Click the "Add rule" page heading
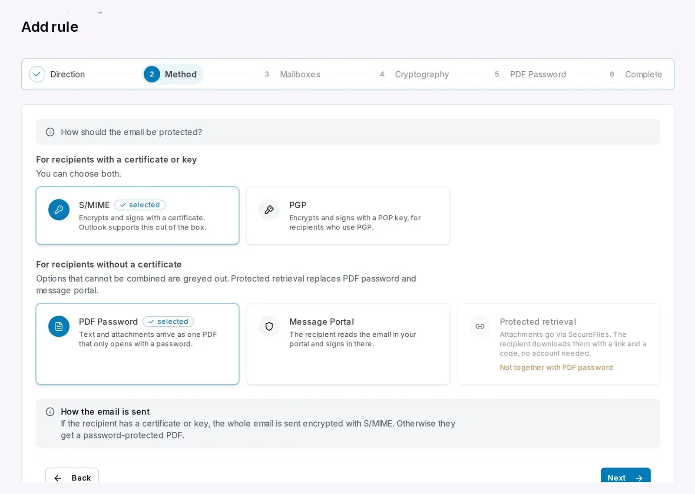This screenshot has height=494, width=695. pyautogui.click(x=50, y=27)
